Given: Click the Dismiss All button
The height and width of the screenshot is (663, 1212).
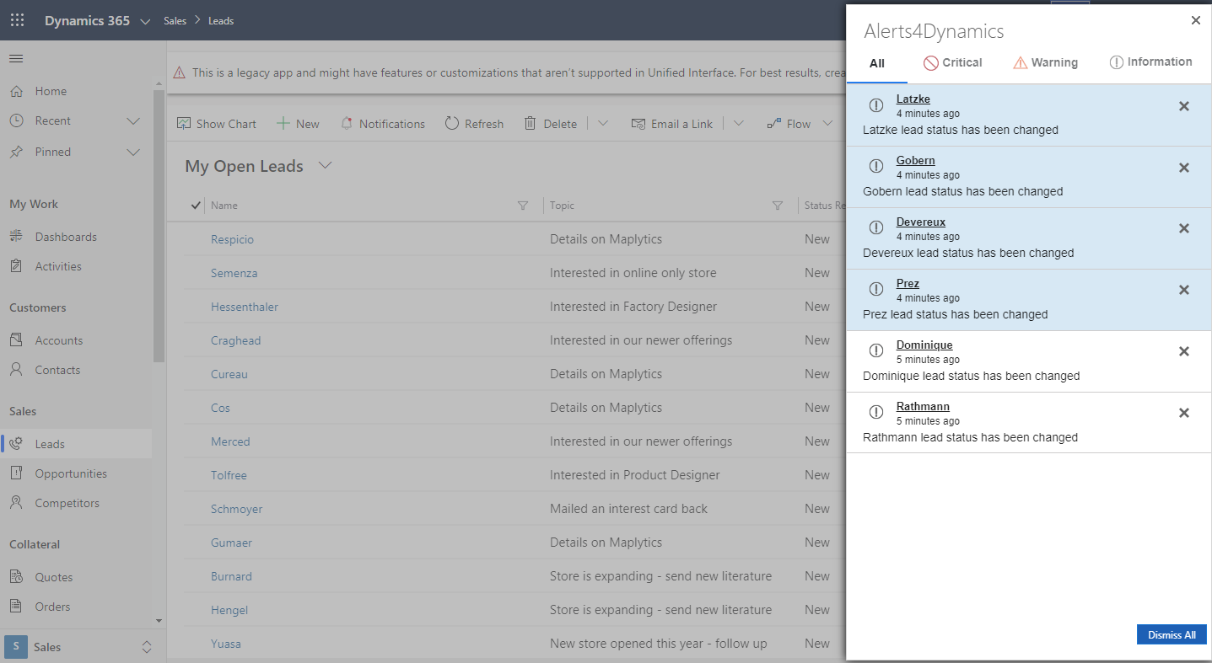Looking at the screenshot, I should tap(1172, 634).
